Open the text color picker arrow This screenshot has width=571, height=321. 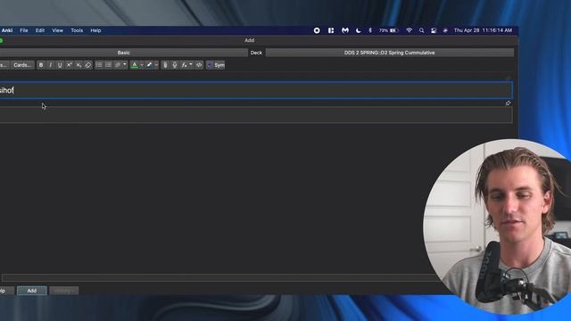(x=142, y=65)
